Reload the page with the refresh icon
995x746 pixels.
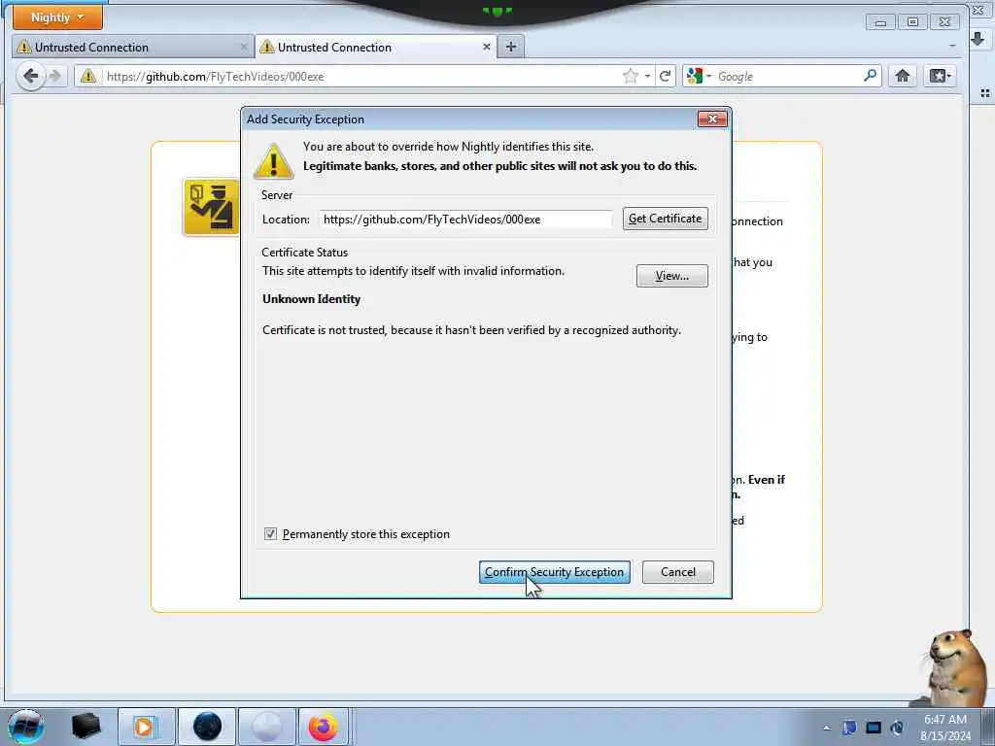pyautogui.click(x=665, y=76)
